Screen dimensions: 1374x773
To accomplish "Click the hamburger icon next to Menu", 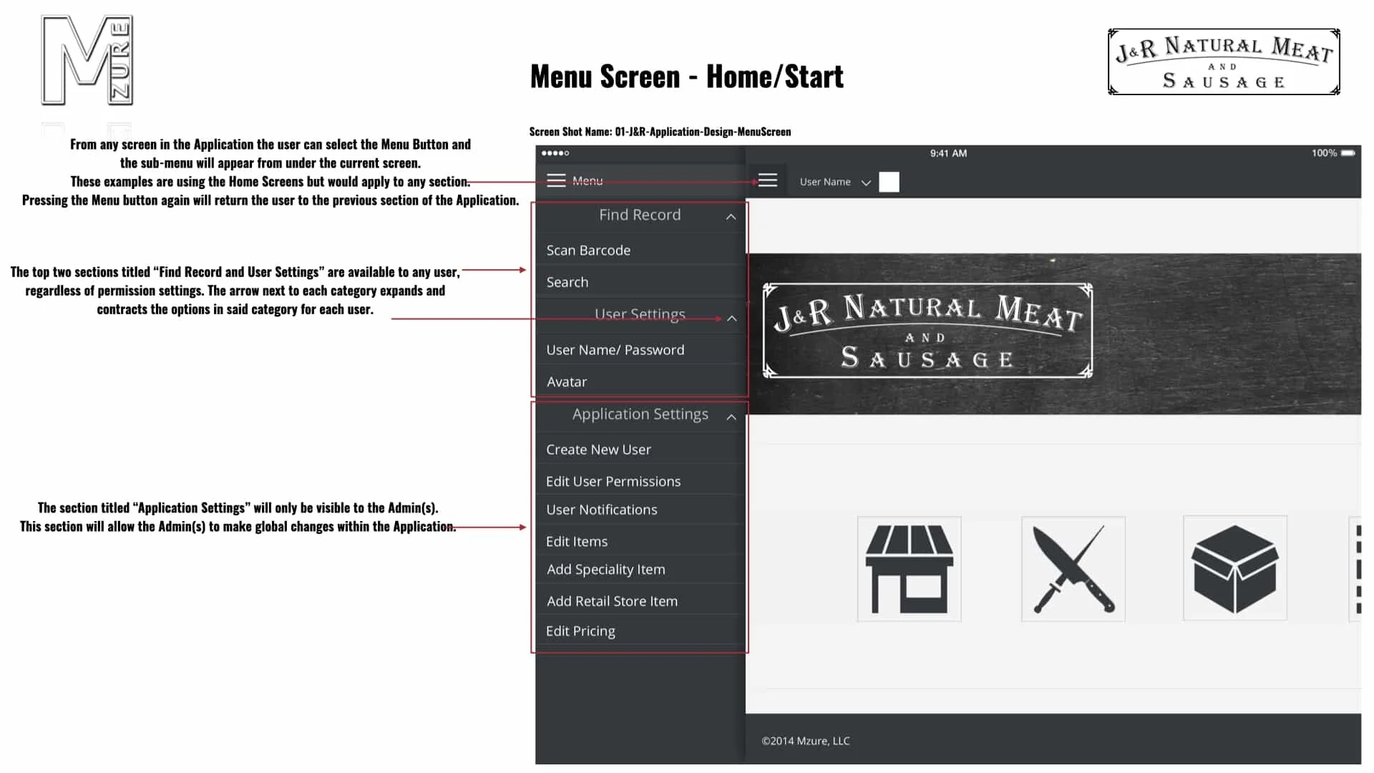I will [556, 180].
